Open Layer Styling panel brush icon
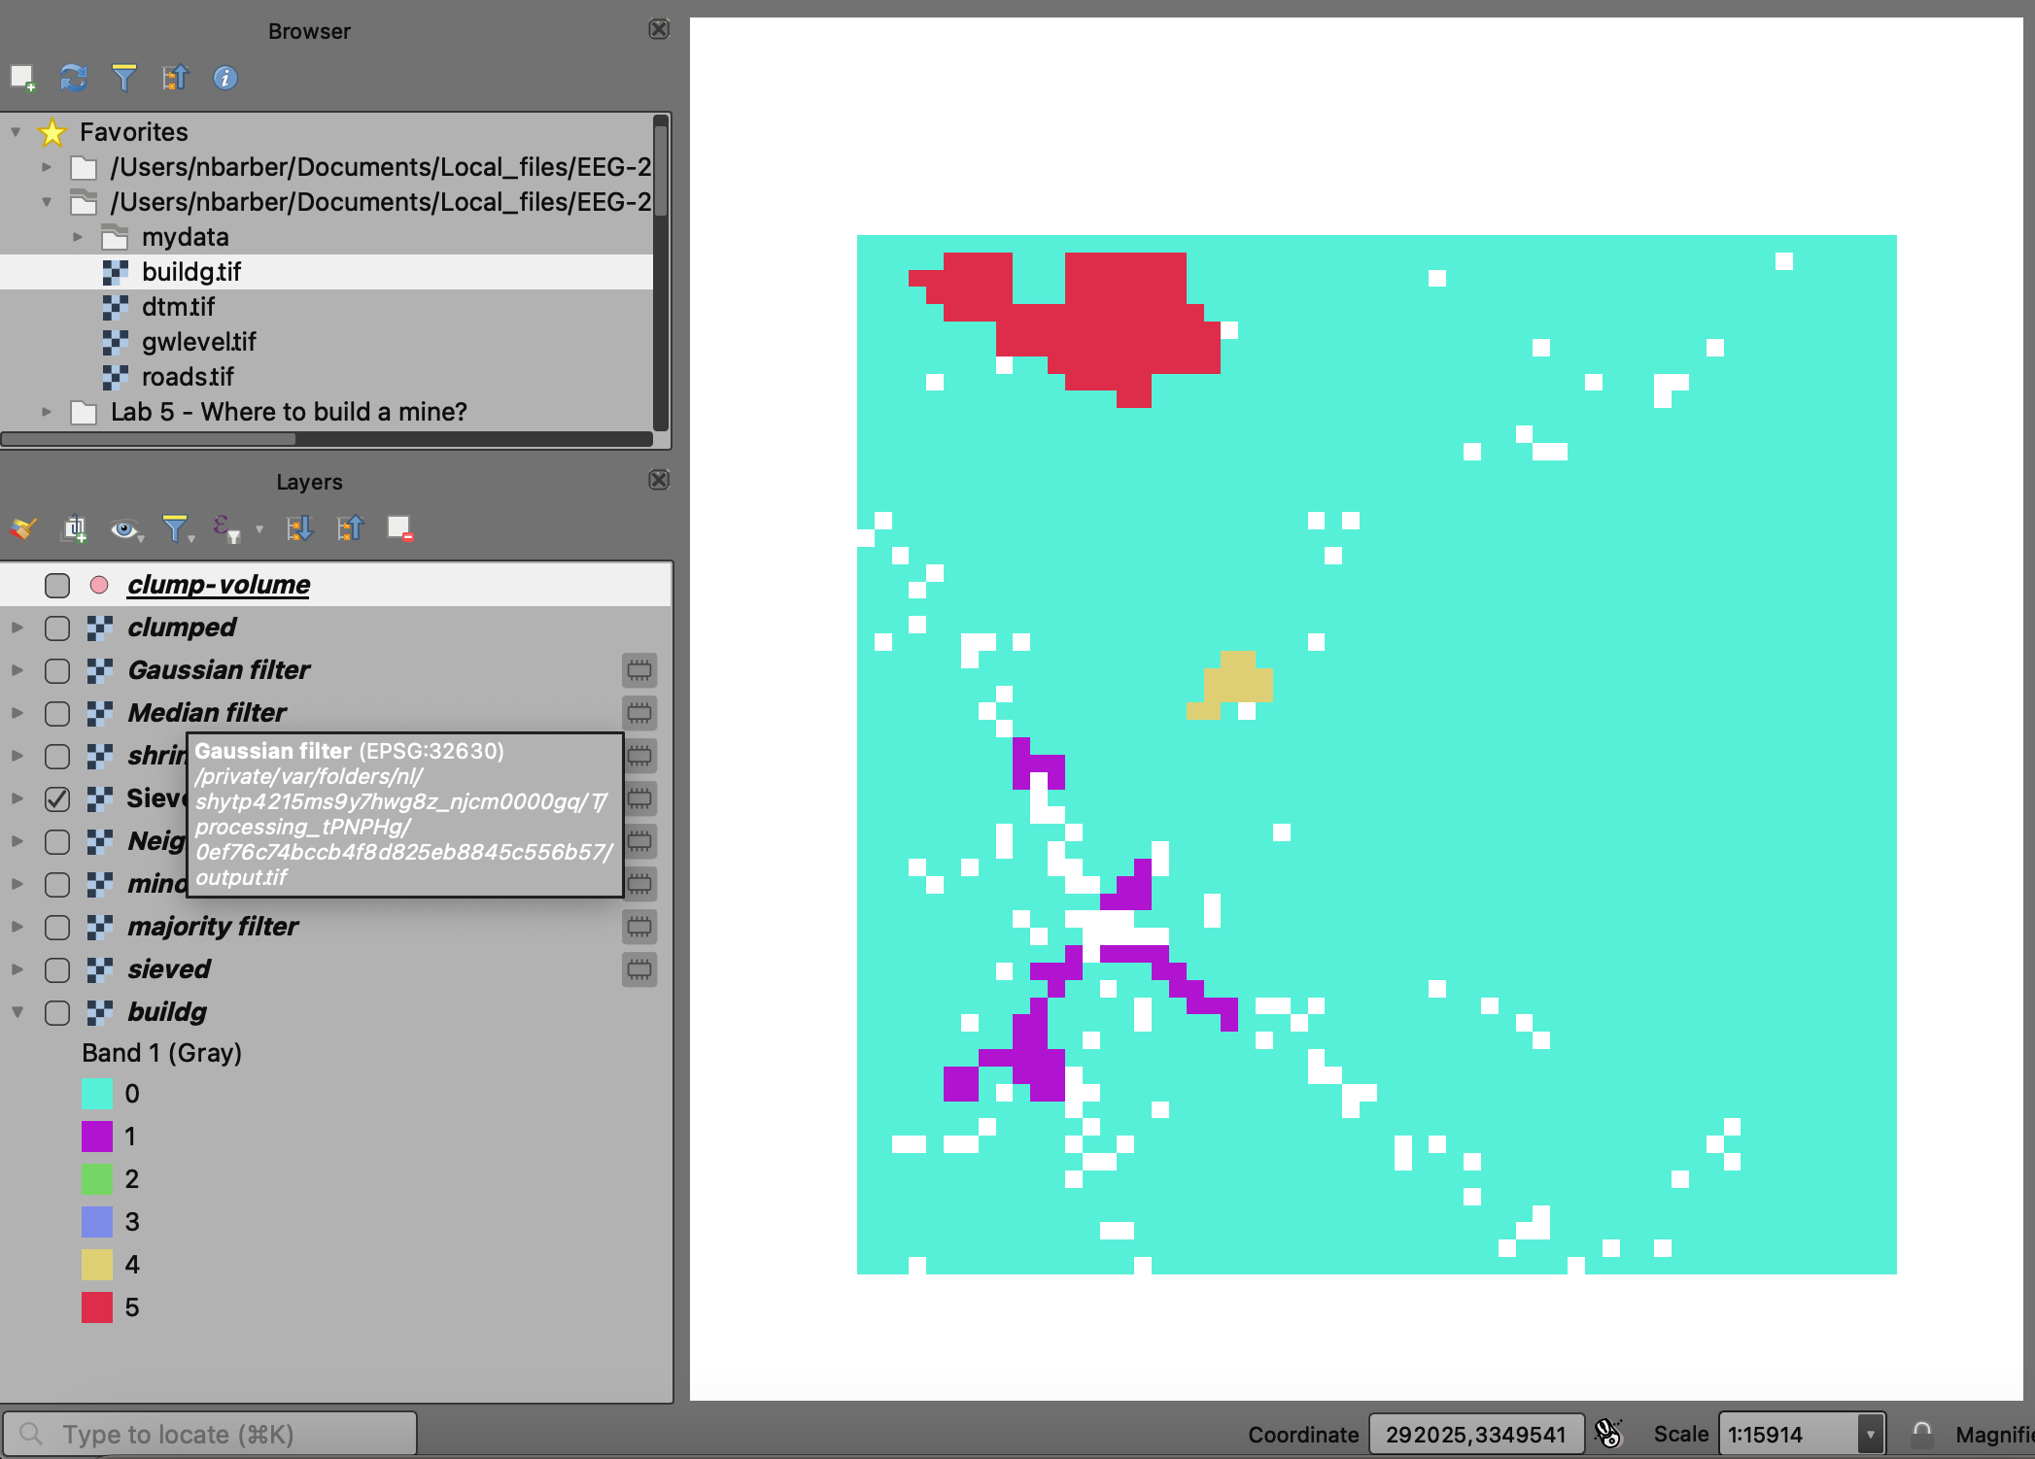The image size is (2035, 1459). 22,528
